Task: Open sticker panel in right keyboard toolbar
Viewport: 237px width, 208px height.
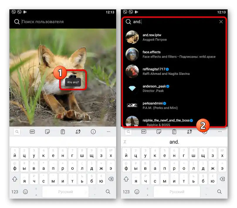Action: (159, 132)
